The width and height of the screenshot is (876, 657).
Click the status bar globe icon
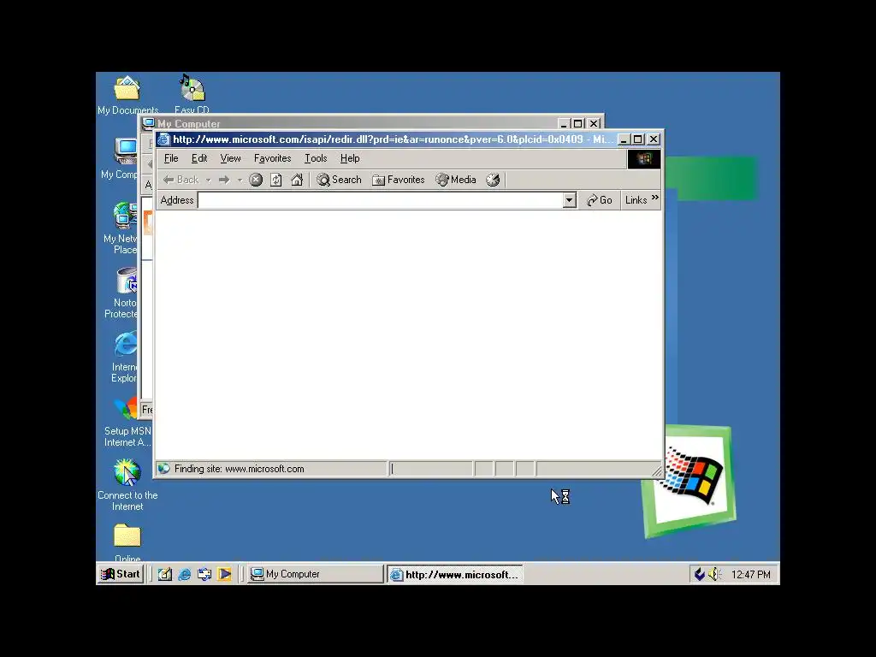pyautogui.click(x=163, y=469)
